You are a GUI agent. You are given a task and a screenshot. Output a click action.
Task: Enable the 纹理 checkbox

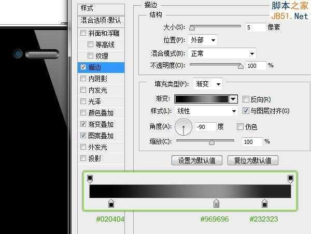click(90, 56)
